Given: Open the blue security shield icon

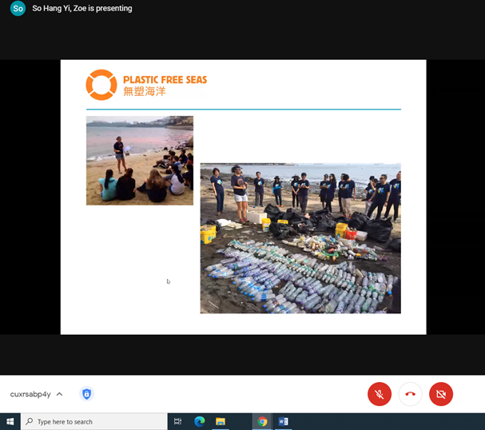Looking at the screenshot, I should coord(86,394).
